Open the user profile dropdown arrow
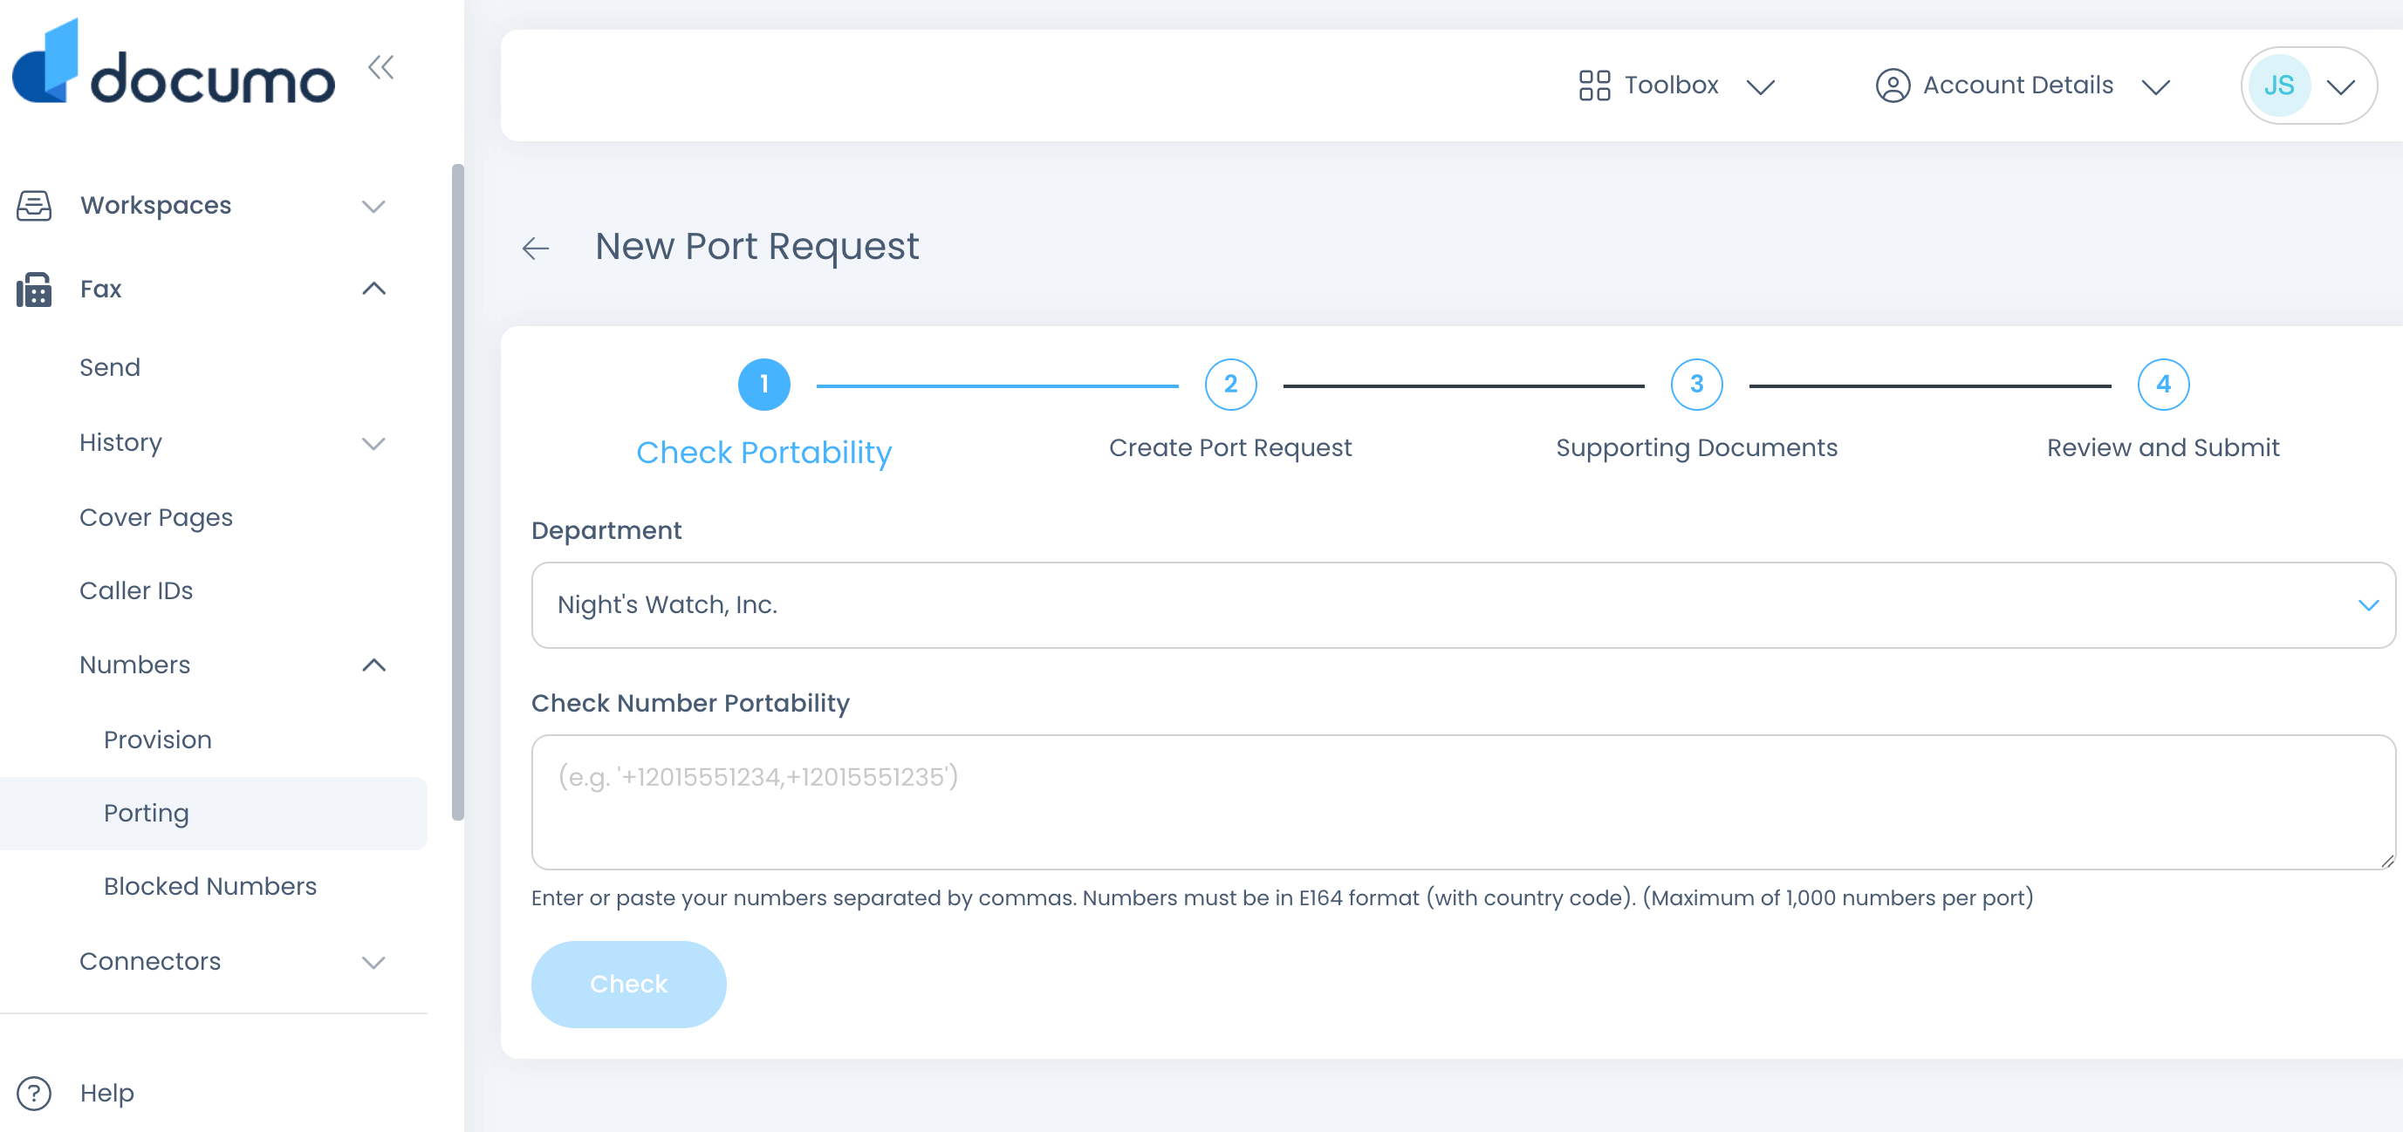Image resolution: width=2403 pixels, height=1132 pixels. [x=2340, y=88]
